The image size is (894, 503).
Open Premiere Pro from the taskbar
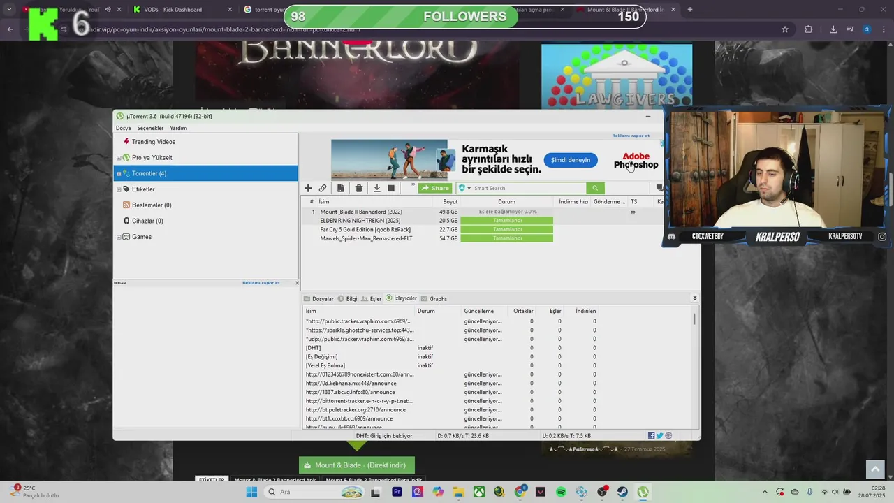(x=397, y=492)
